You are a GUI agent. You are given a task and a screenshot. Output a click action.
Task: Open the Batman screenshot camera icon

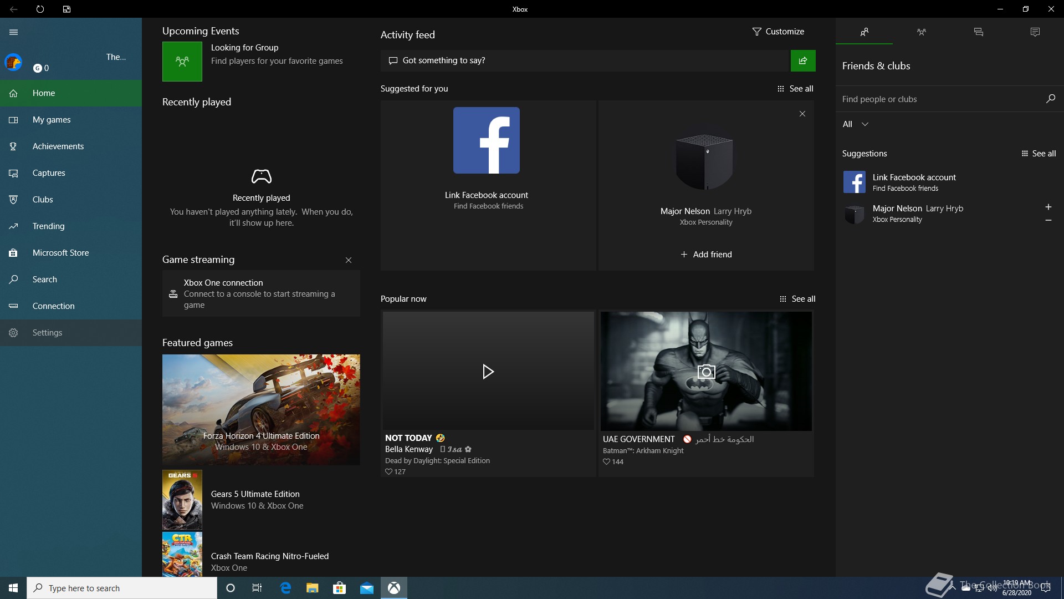[x=706, y=372]
